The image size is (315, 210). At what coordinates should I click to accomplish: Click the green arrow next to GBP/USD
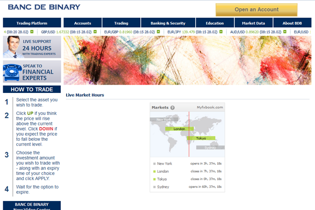click(95, 31)
